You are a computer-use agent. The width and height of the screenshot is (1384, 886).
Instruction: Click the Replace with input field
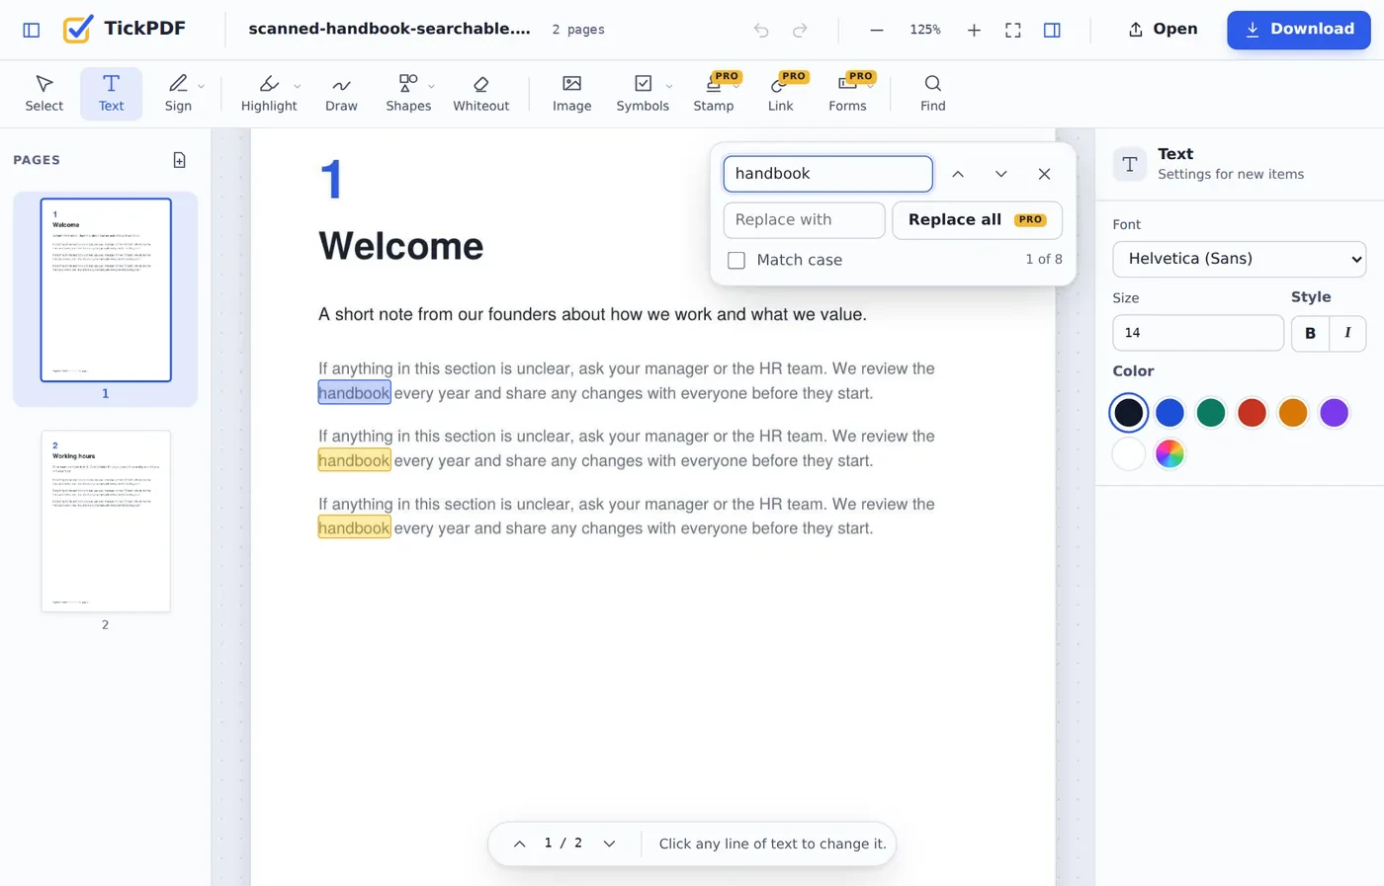pos(804,220)
